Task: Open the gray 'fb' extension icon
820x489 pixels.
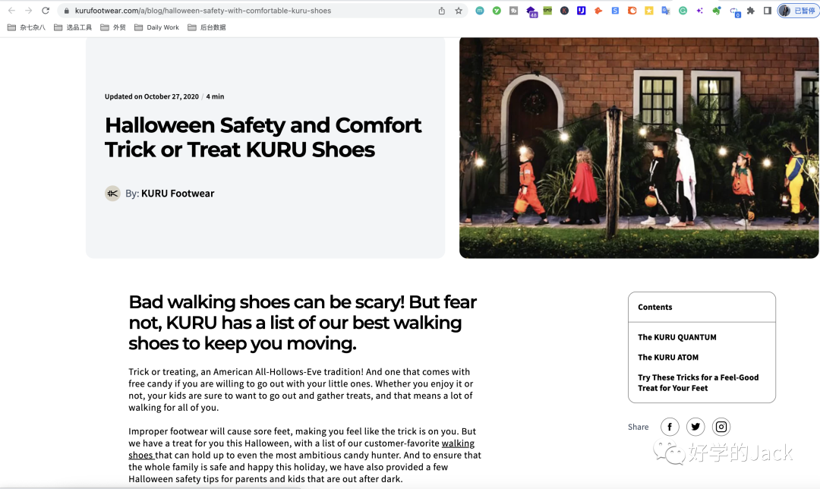Action: (x=513, y=11)
